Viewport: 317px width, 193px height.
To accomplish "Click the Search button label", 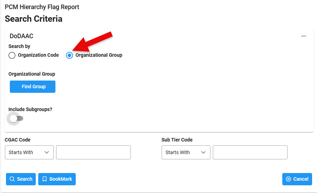I will 25,179.
